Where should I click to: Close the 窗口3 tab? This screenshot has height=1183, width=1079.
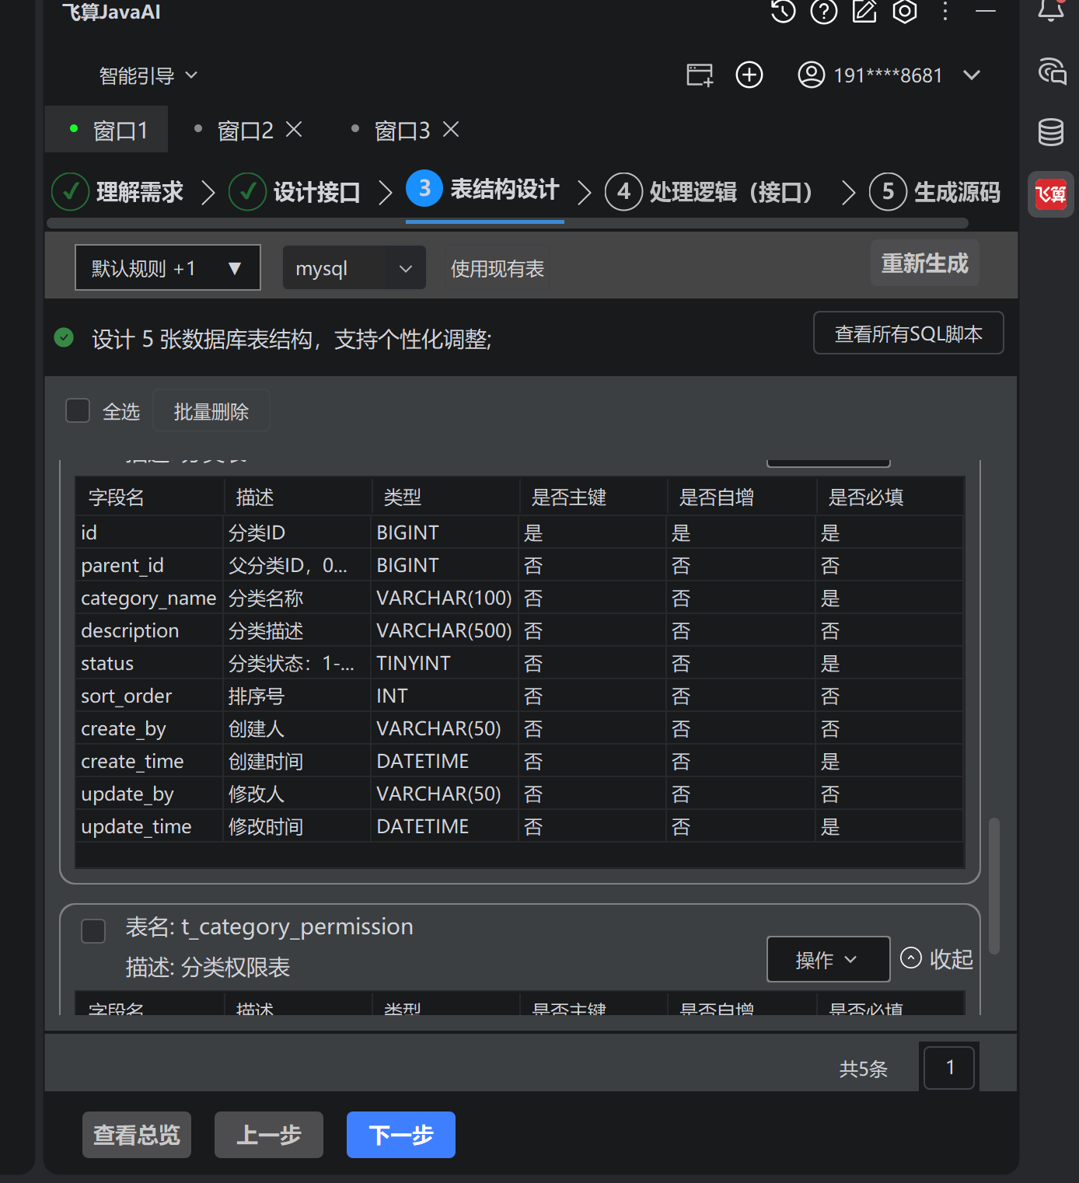coord(451,129)
